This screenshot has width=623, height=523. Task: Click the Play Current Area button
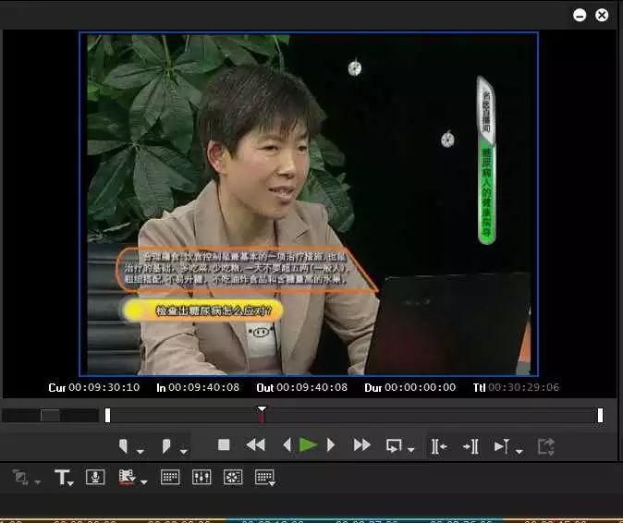click(x=502, y=446)
